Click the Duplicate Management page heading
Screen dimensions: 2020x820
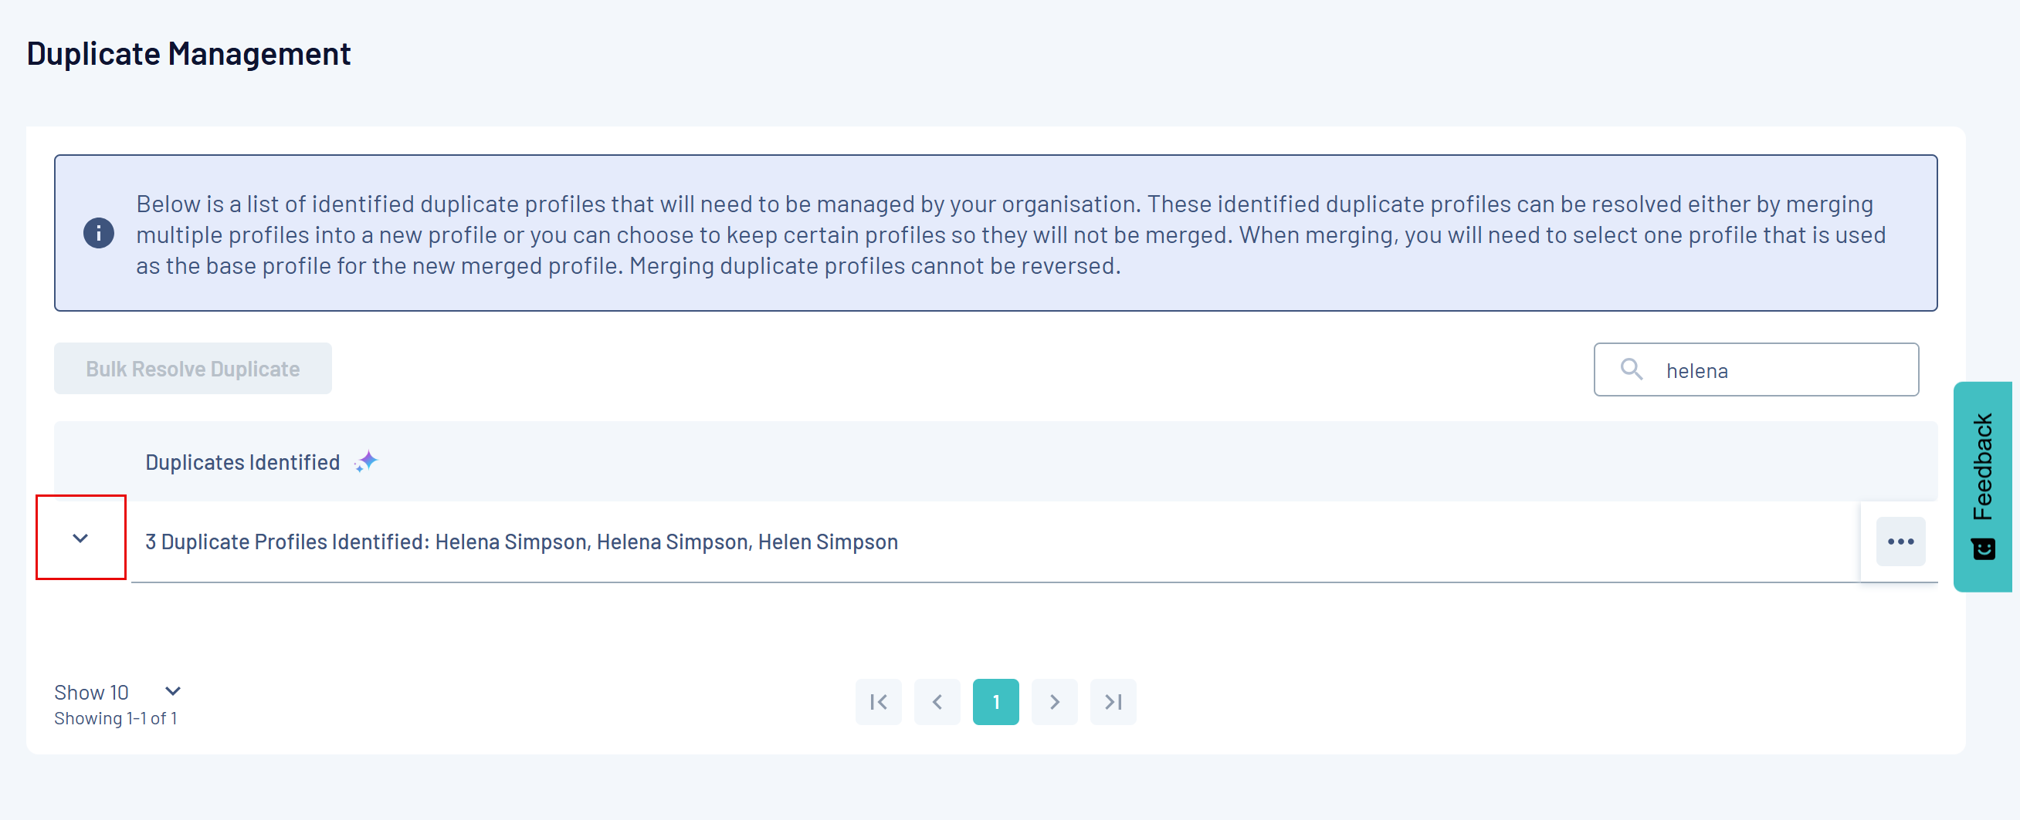[189, 54]
